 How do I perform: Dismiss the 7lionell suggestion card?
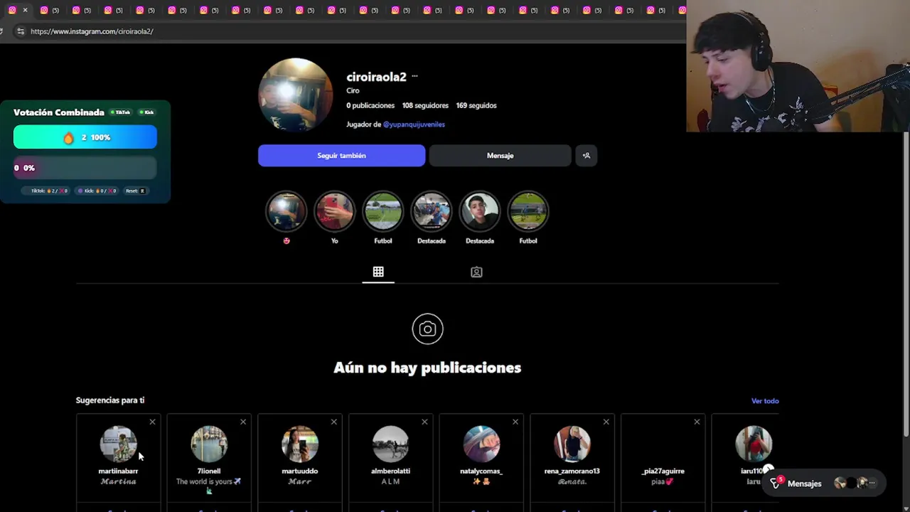(243, 422)
